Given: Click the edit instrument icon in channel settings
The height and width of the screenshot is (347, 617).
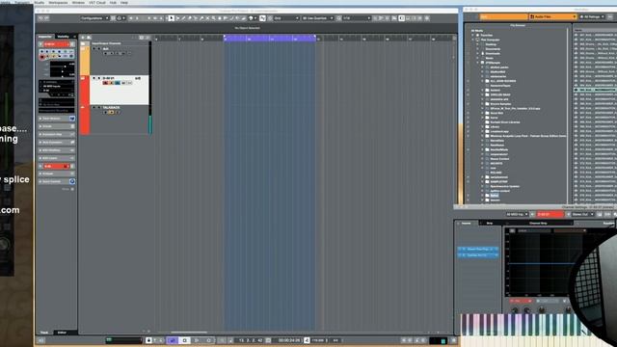Looking at the screenshot, I should point(600,214).
